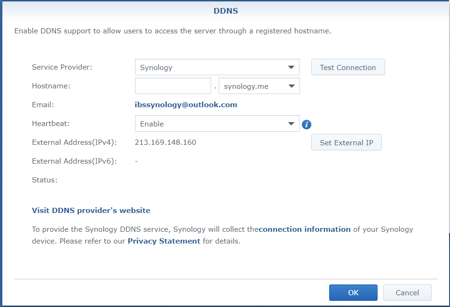The image size is (450, 307).
Task: Click the External Address(IPv6) label
Action: pos(74,161)
